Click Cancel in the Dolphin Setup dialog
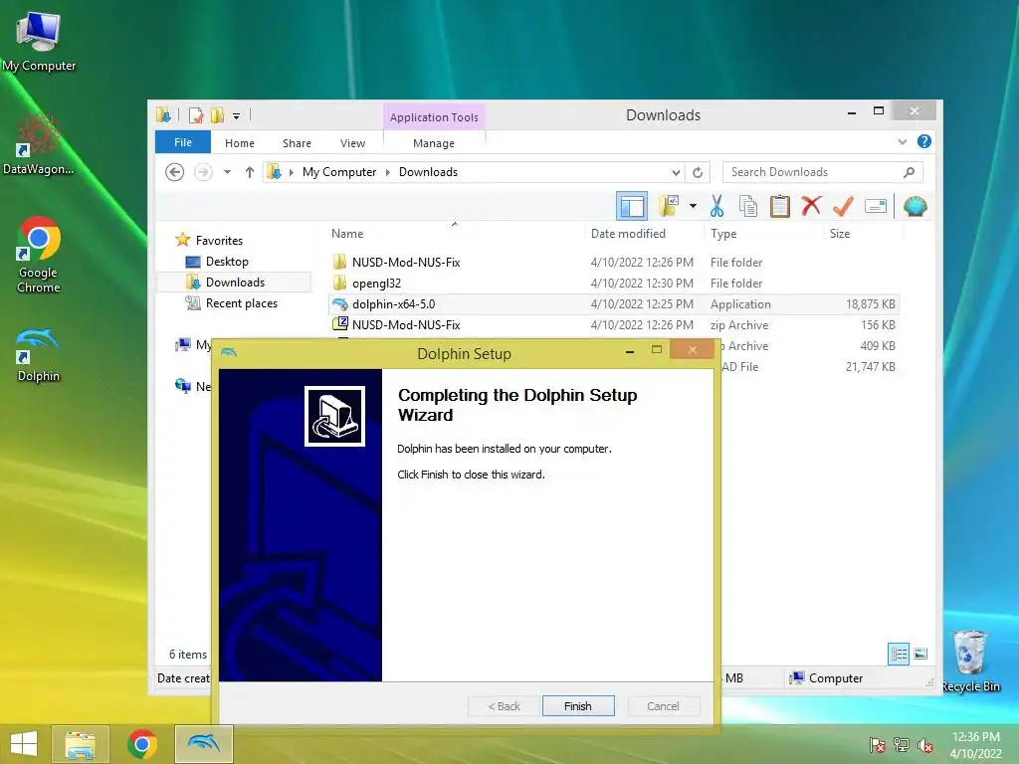This screenshot has width=1019, height=764. point(664,706)
